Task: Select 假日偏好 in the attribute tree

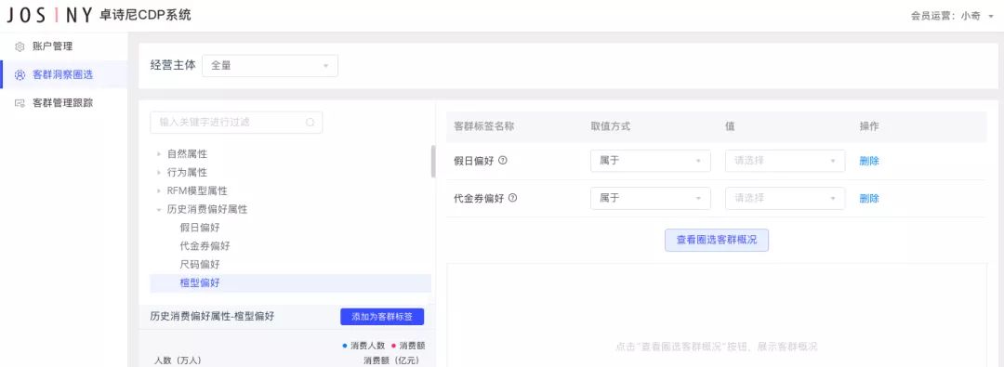Action: tap(200, 228)
